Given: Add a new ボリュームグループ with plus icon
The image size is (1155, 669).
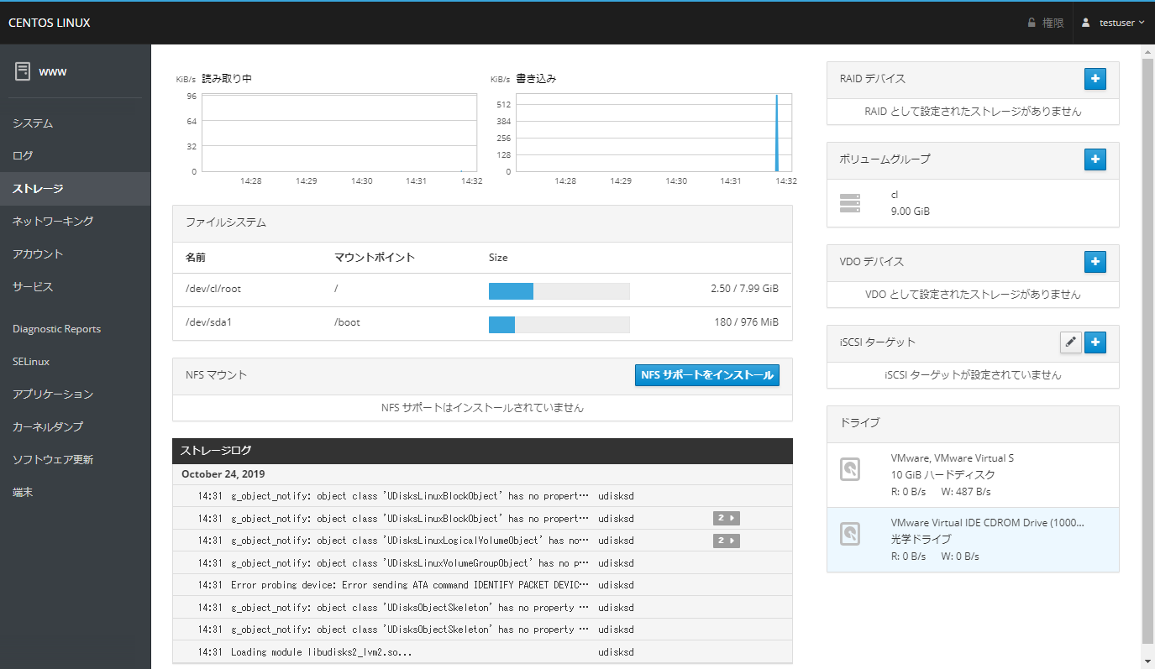Looking at the screenshot, I should [1095, 159].
